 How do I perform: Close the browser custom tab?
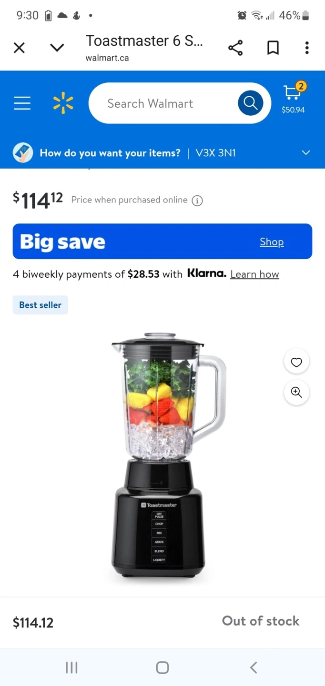coord(19,48)
